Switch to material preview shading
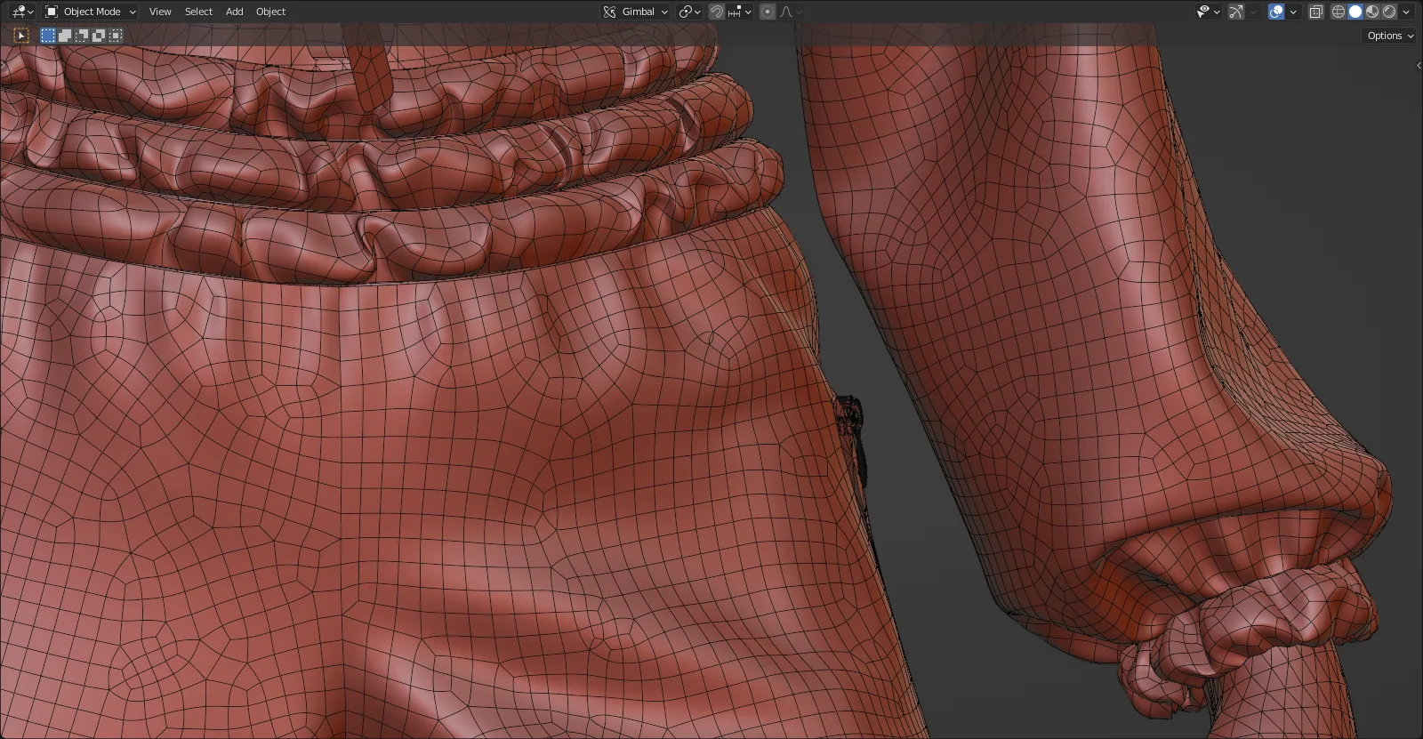Image resolution: width=1423 pixels, height=739 pixels. point(1372,12)
